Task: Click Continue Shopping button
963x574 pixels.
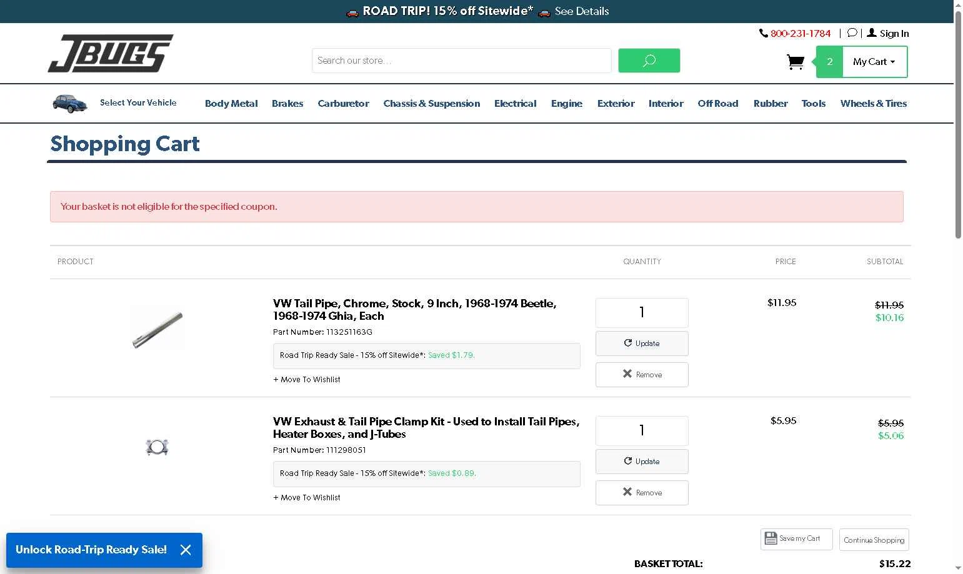Action: tap(874, 540)
